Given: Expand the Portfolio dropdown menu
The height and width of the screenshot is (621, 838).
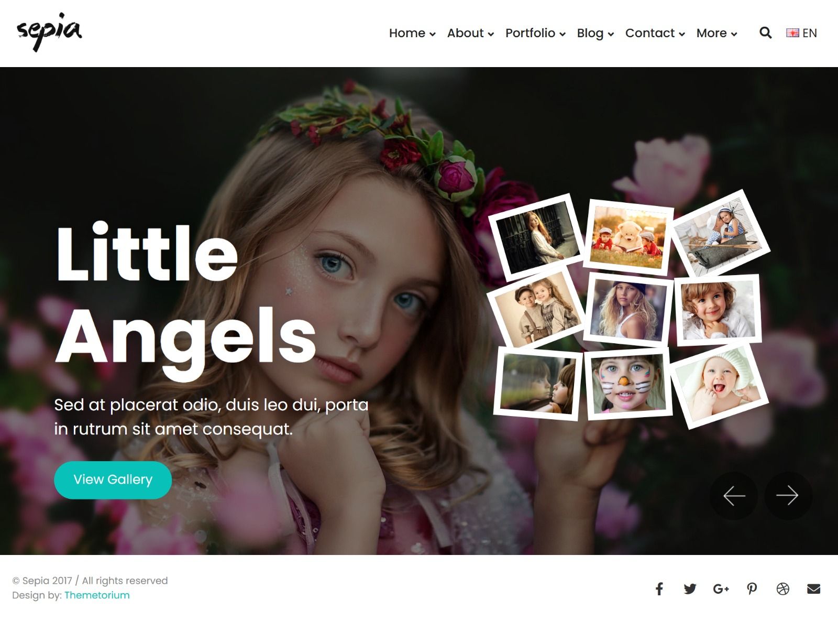Looking at the screenshot, I should (x=535, y=33).
